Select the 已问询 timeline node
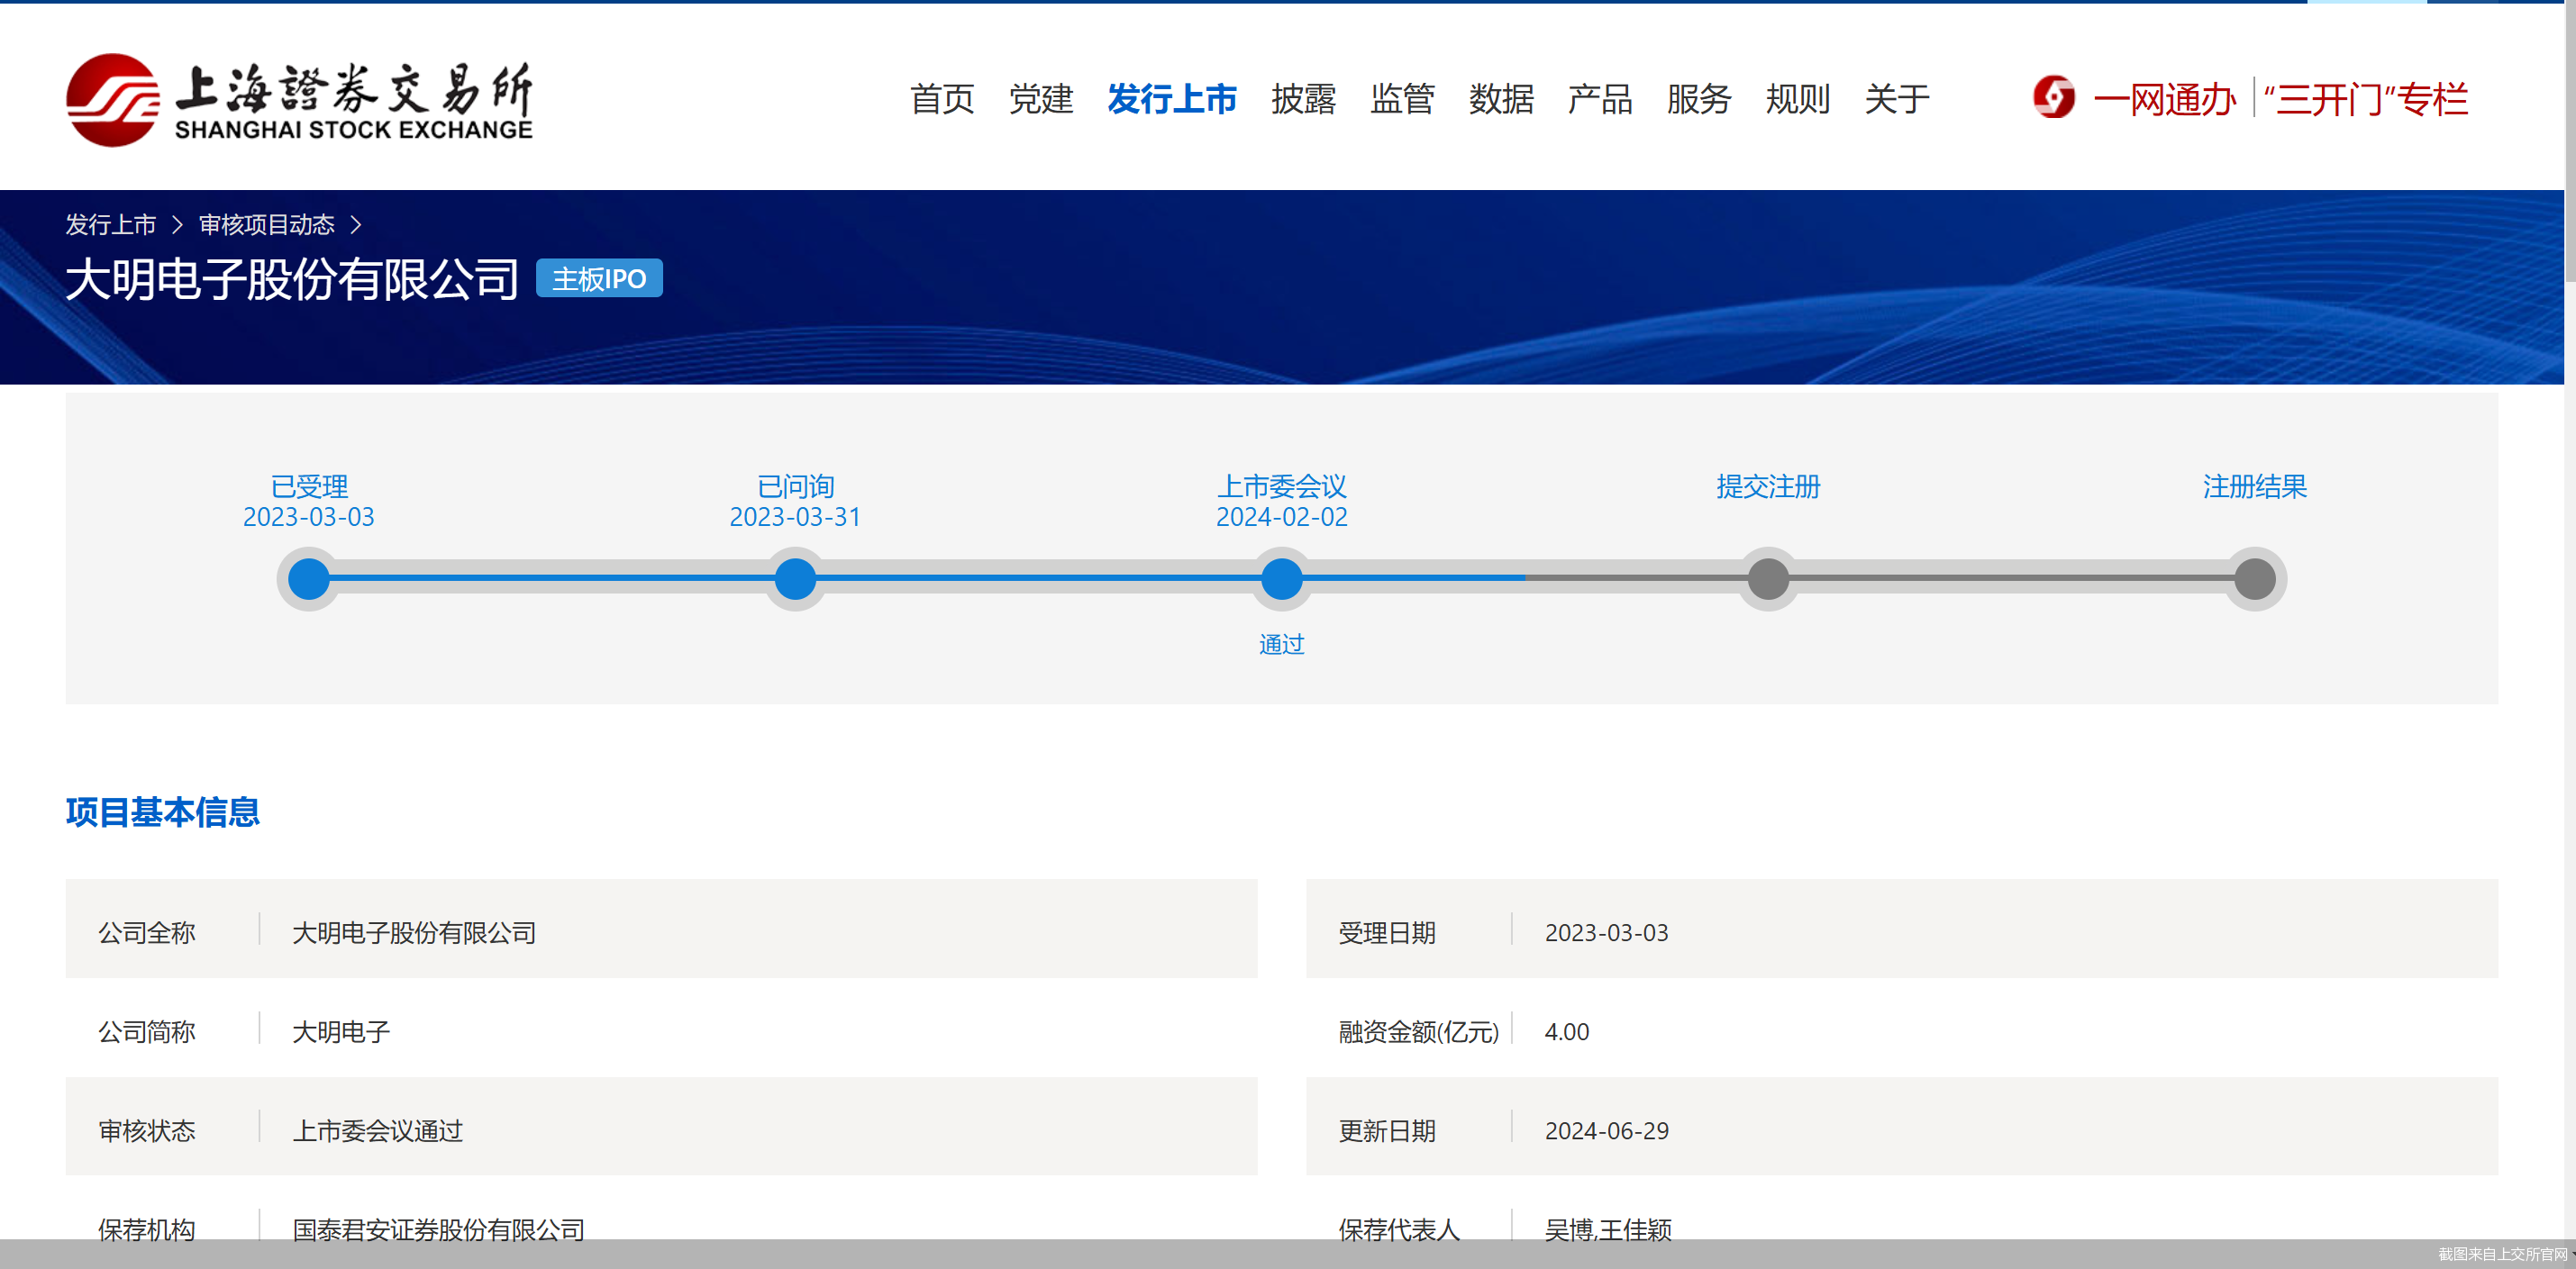Screen dimensions: 2576x1269 pos(795,579)
